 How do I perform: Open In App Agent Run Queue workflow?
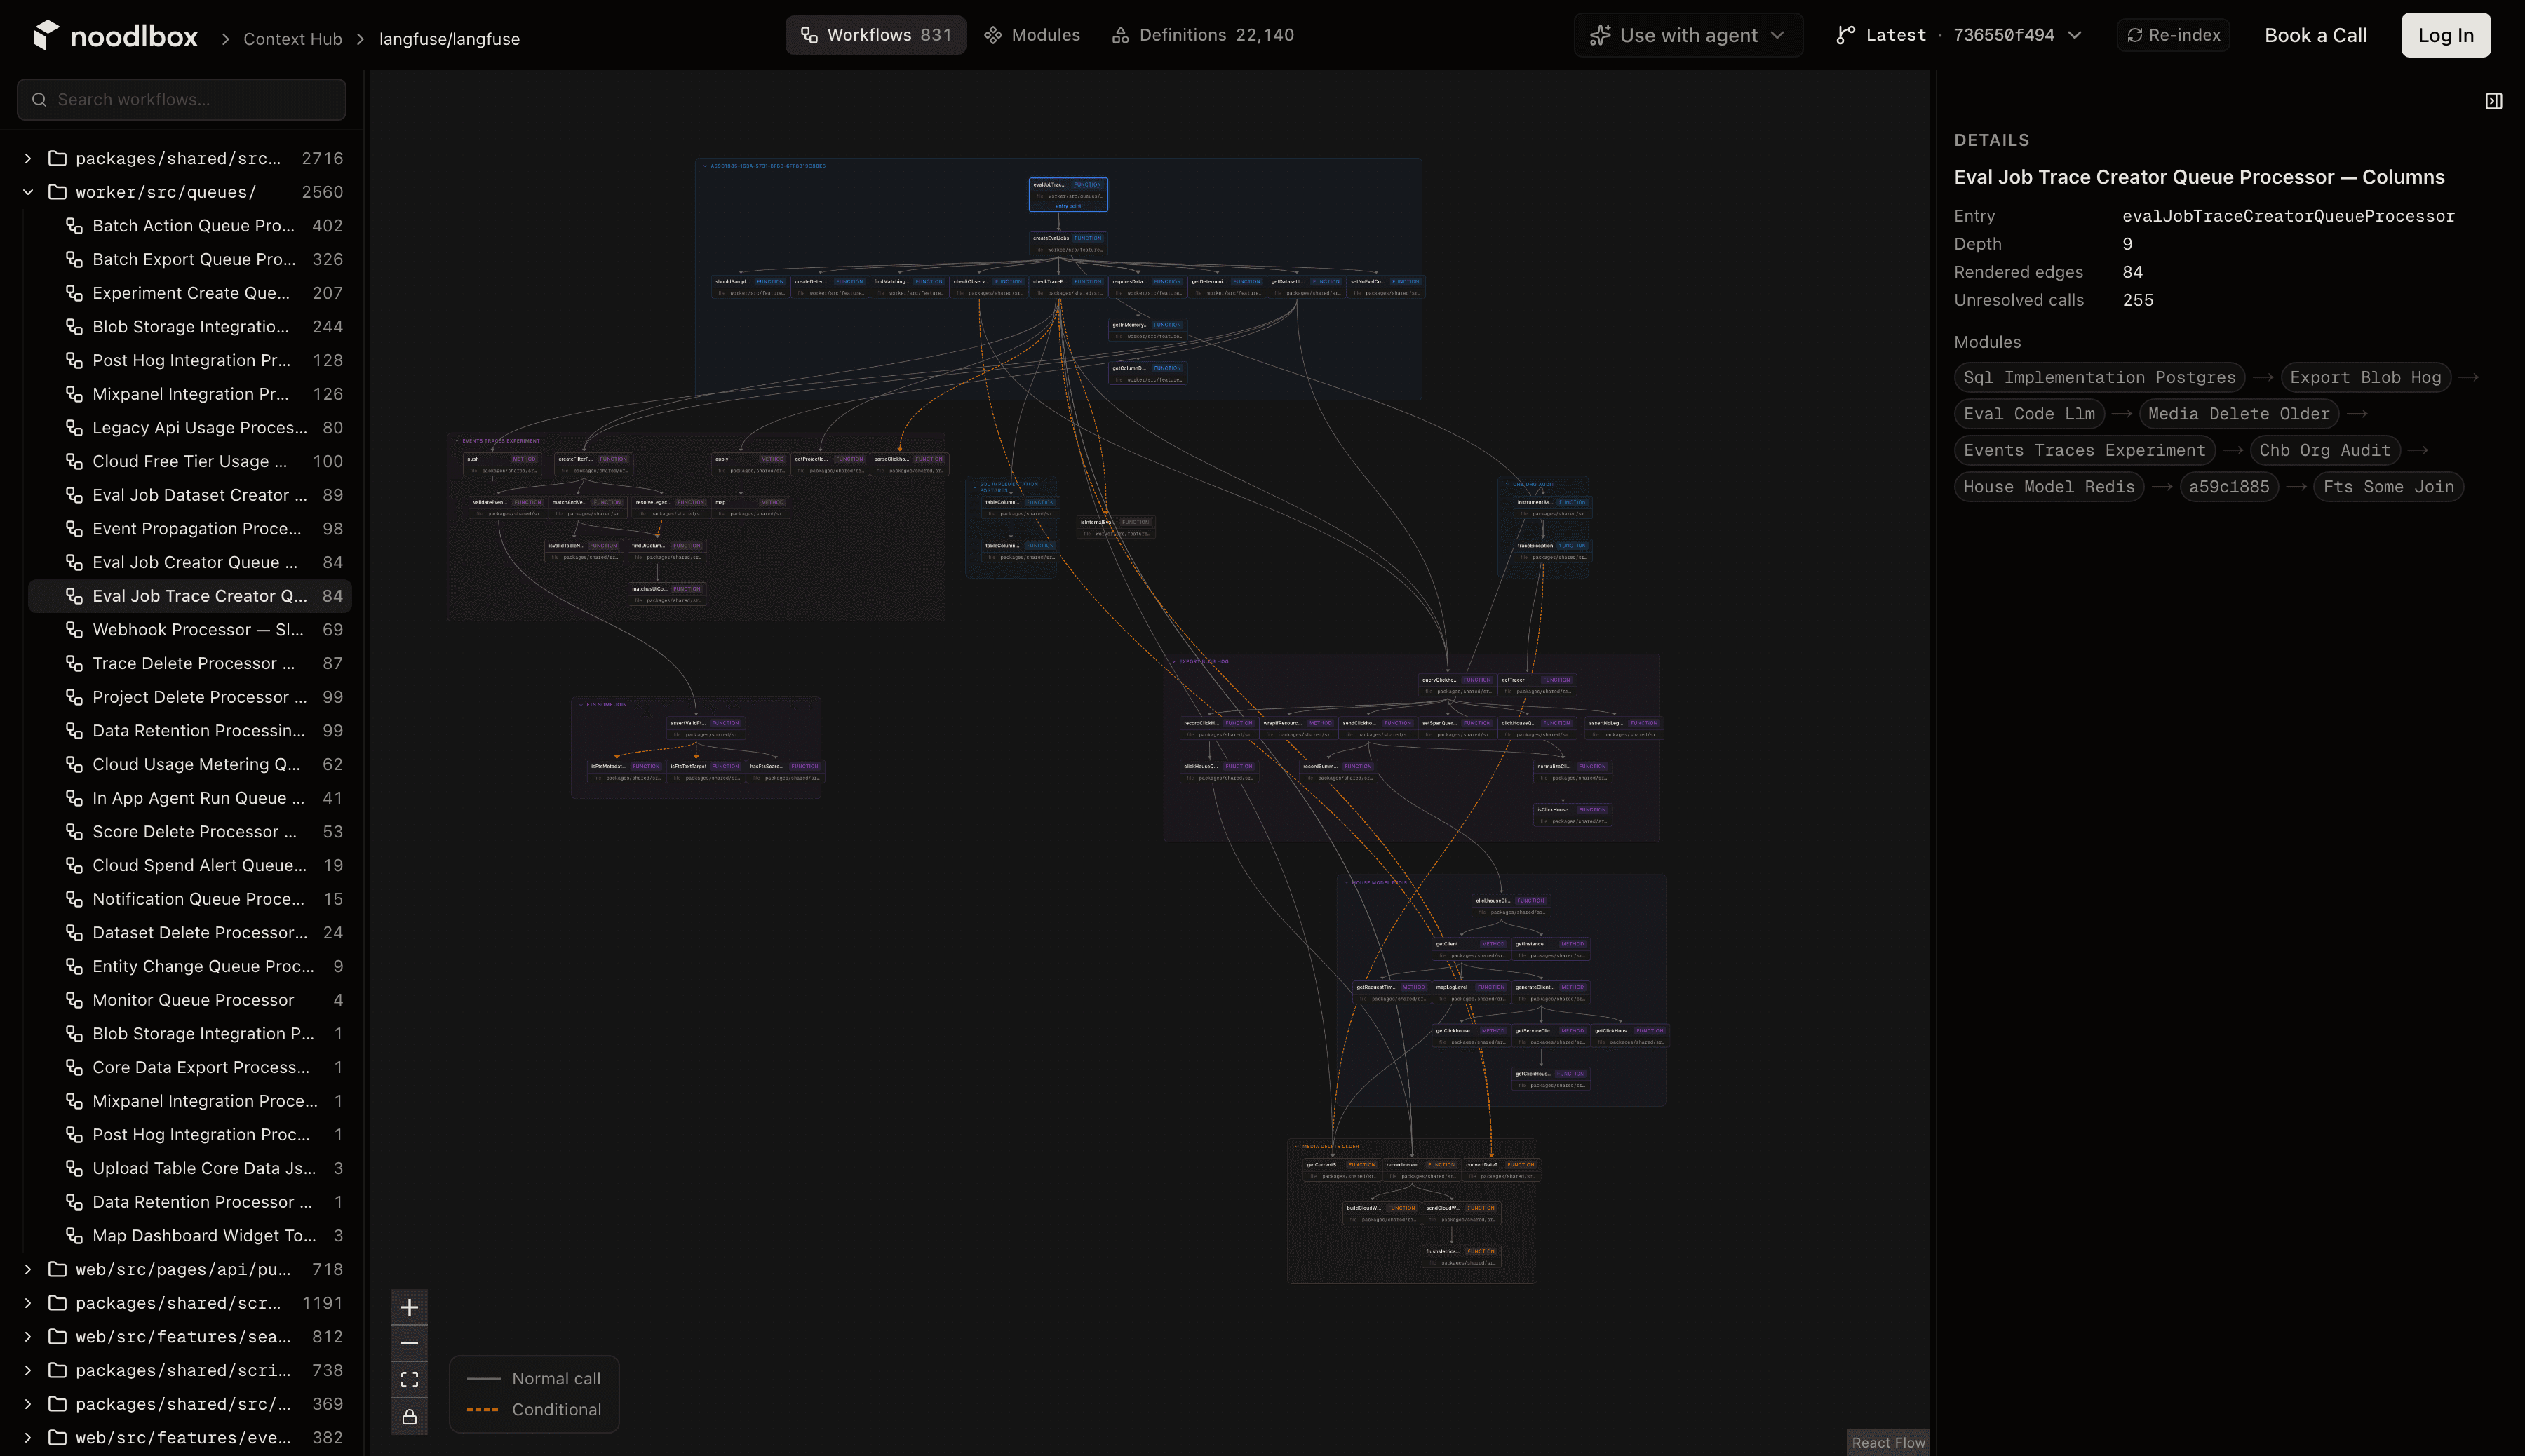pos(190,798)
